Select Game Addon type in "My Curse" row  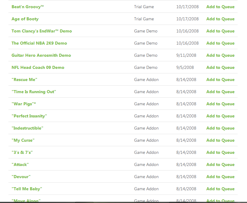pos(146,140)
